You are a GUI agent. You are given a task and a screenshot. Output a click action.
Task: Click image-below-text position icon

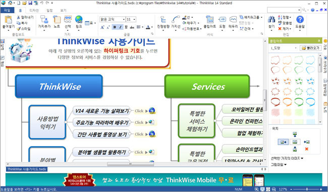pos(295,149)
